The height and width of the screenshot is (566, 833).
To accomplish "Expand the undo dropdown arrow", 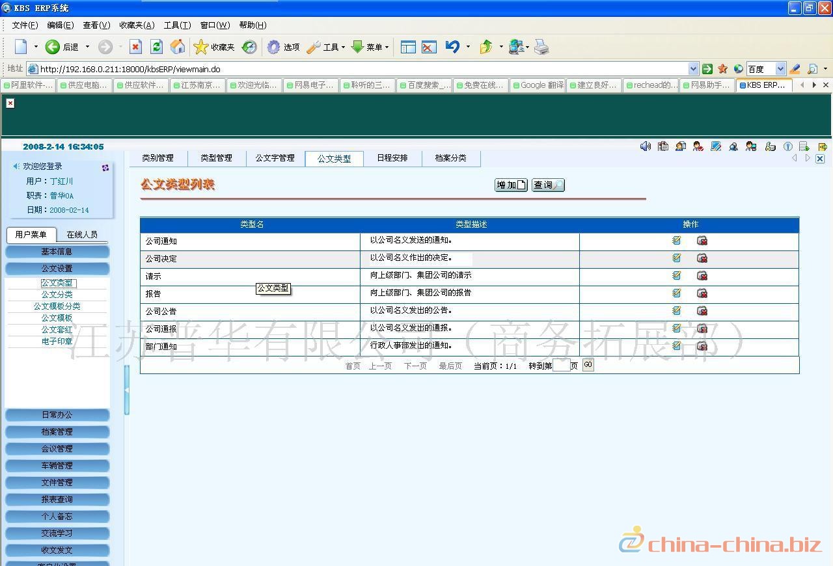I will point(468,47).
